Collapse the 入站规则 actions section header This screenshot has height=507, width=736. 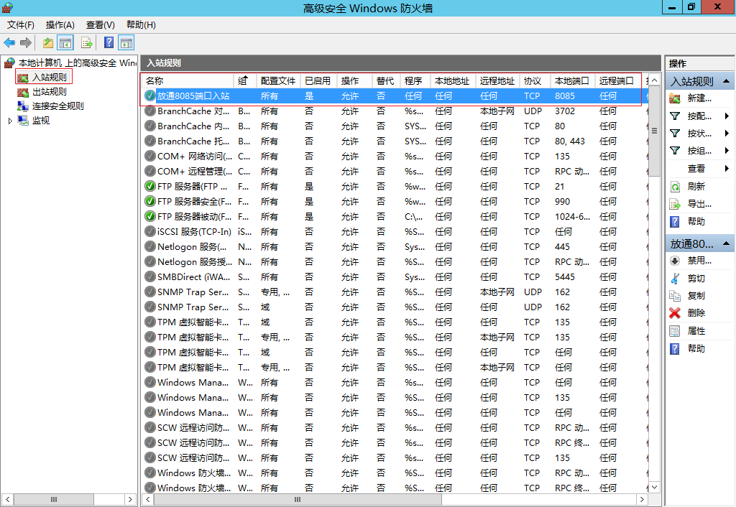tap(727, 82)
